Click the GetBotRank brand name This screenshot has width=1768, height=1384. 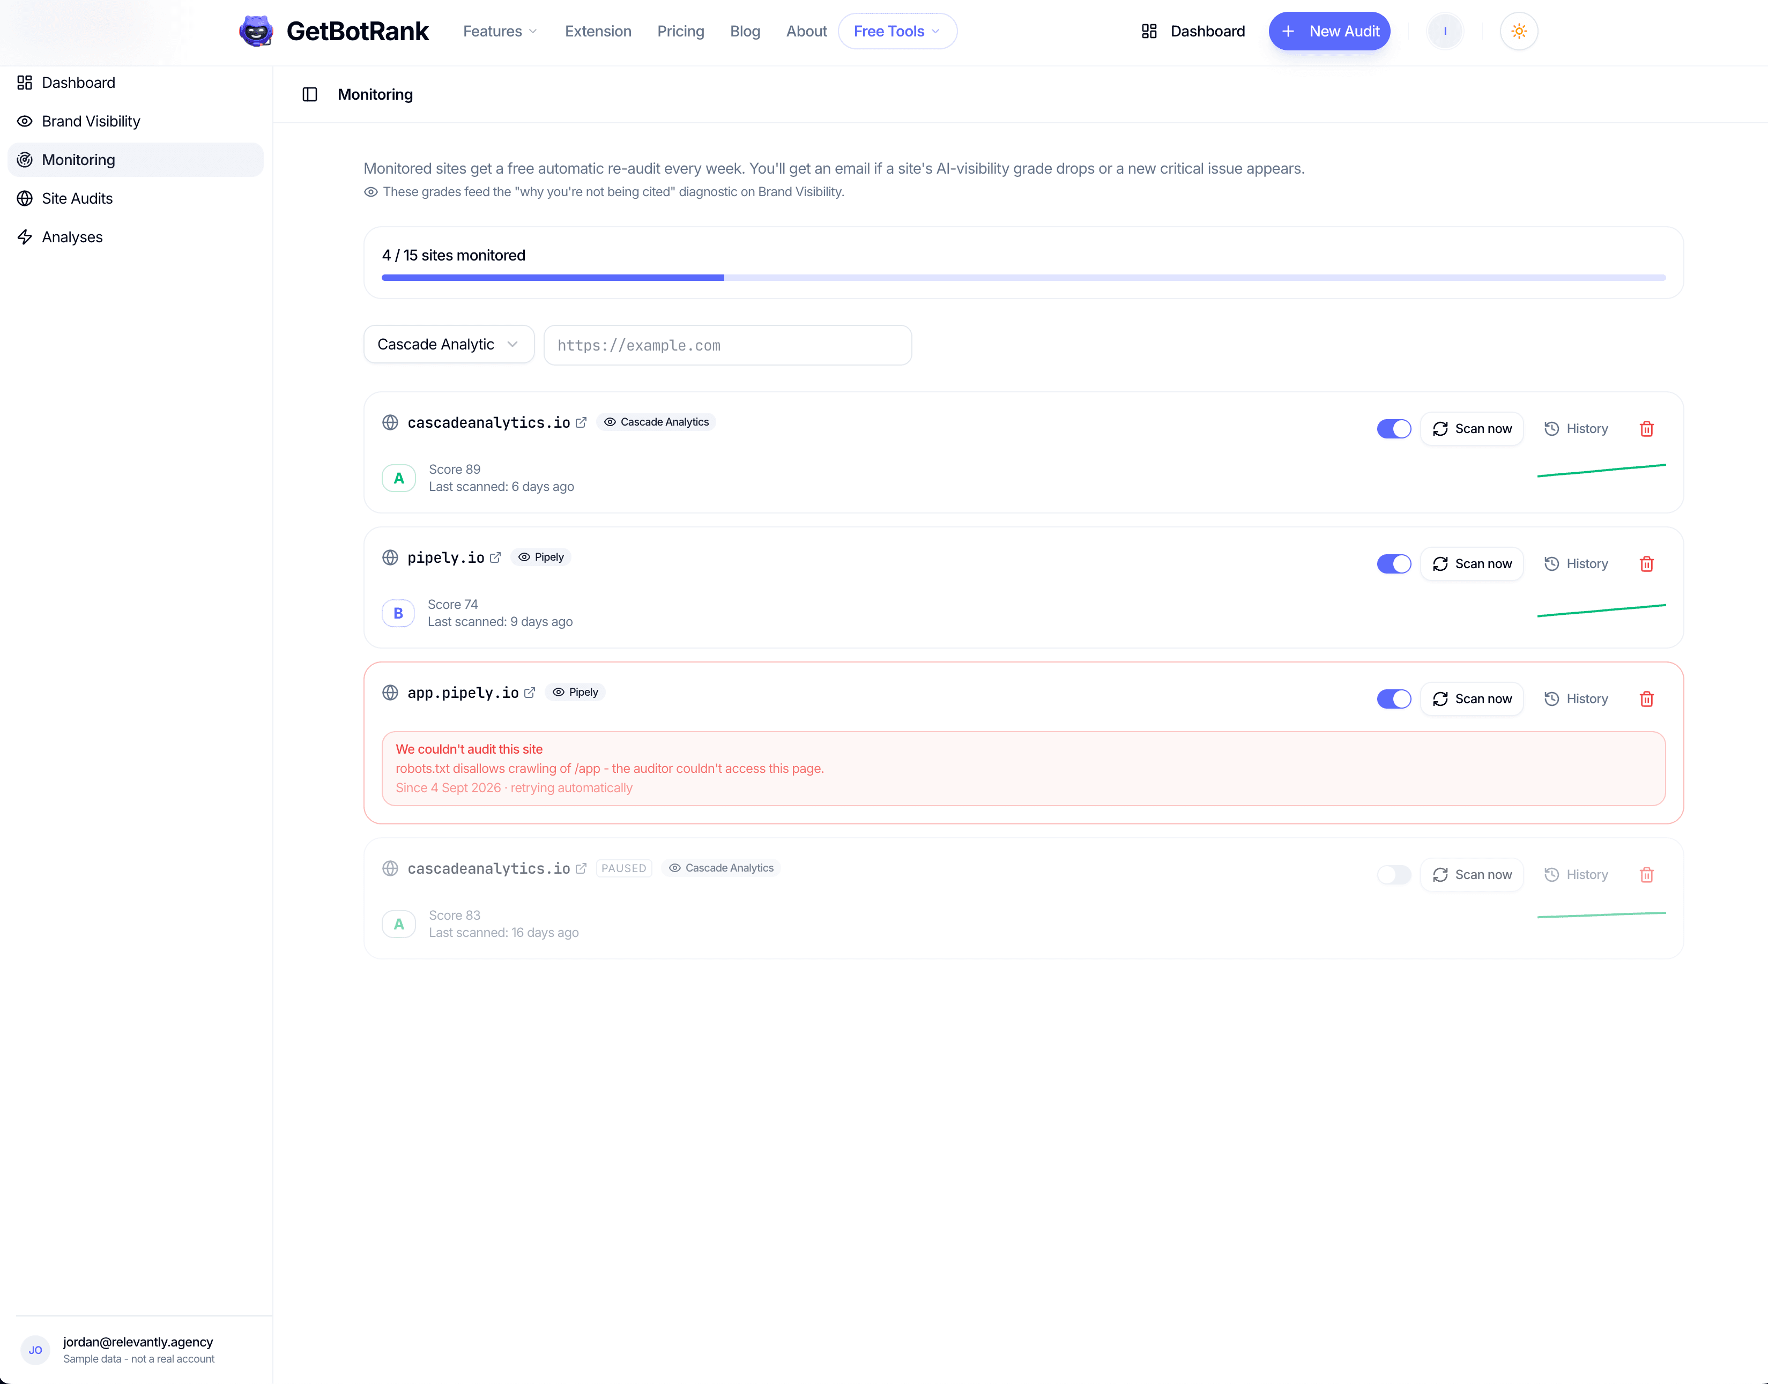pyautogui.click(x=358, y=32)
